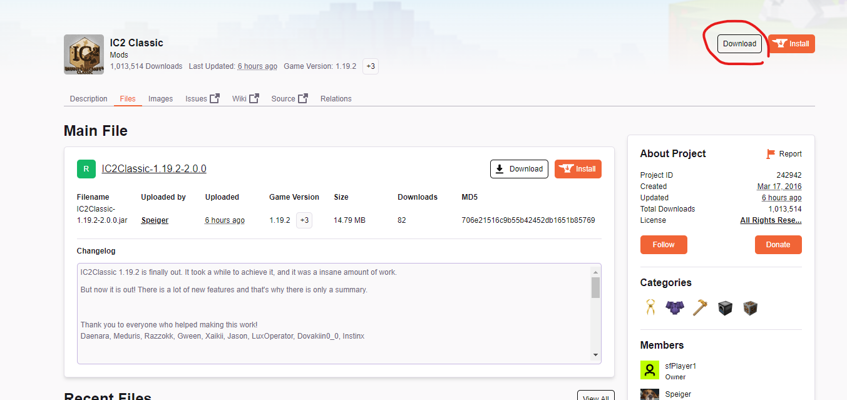847x400 pixels.
Task: Expand +3 versions in Main File row
Action: tap(304, 220)
